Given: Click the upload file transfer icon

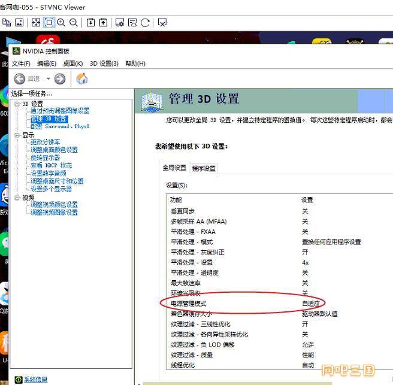Looking at the screenshot, I should (103, 23).
